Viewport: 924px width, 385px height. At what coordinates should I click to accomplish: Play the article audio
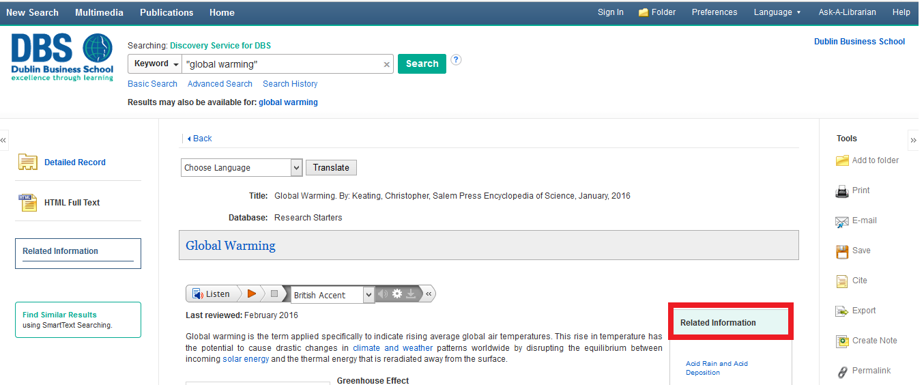[x=252, y=294]
